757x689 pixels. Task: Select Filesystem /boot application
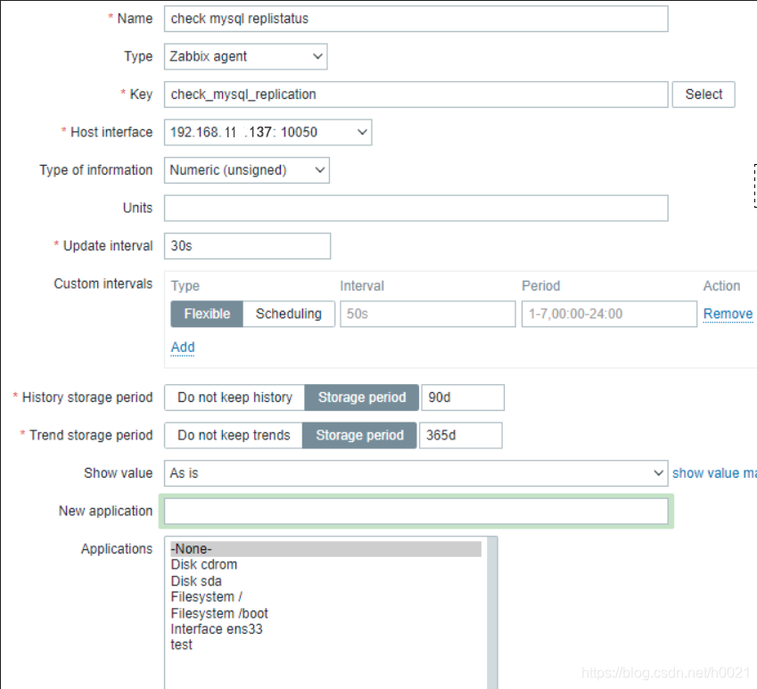pyautogui.click(x=325, y=614)
